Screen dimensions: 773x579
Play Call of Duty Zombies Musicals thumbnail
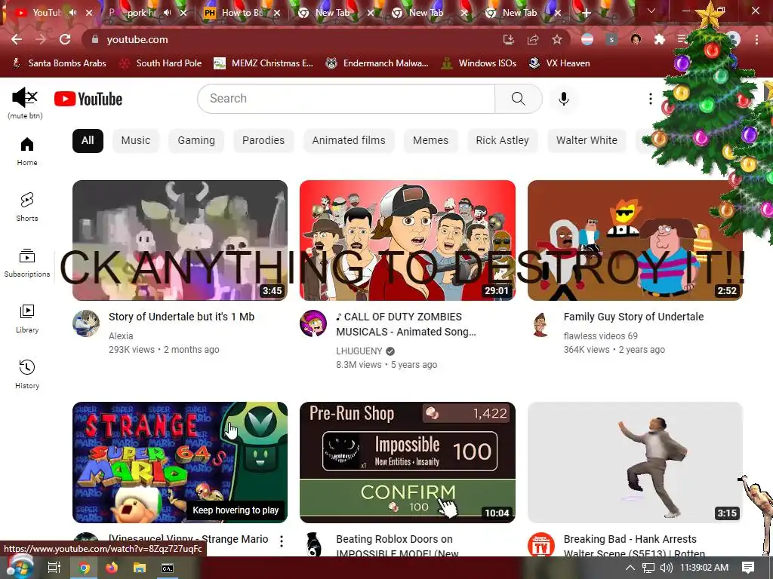[407, 240]
